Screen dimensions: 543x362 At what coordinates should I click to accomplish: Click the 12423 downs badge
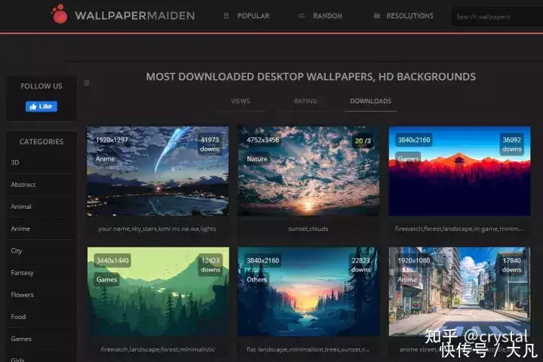click(210, 265)
